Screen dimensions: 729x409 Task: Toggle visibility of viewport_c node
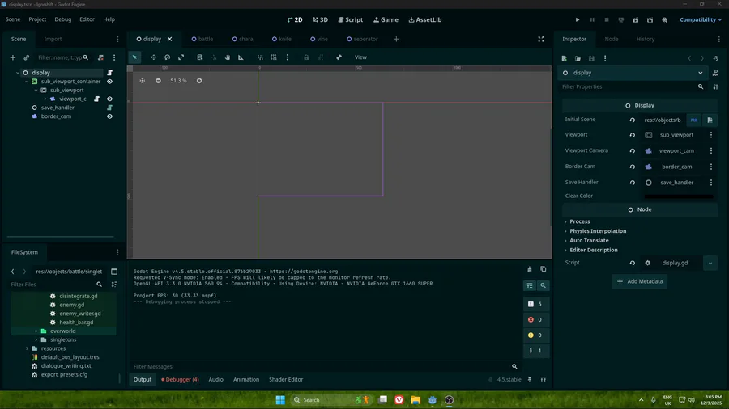tap(109, 99)
